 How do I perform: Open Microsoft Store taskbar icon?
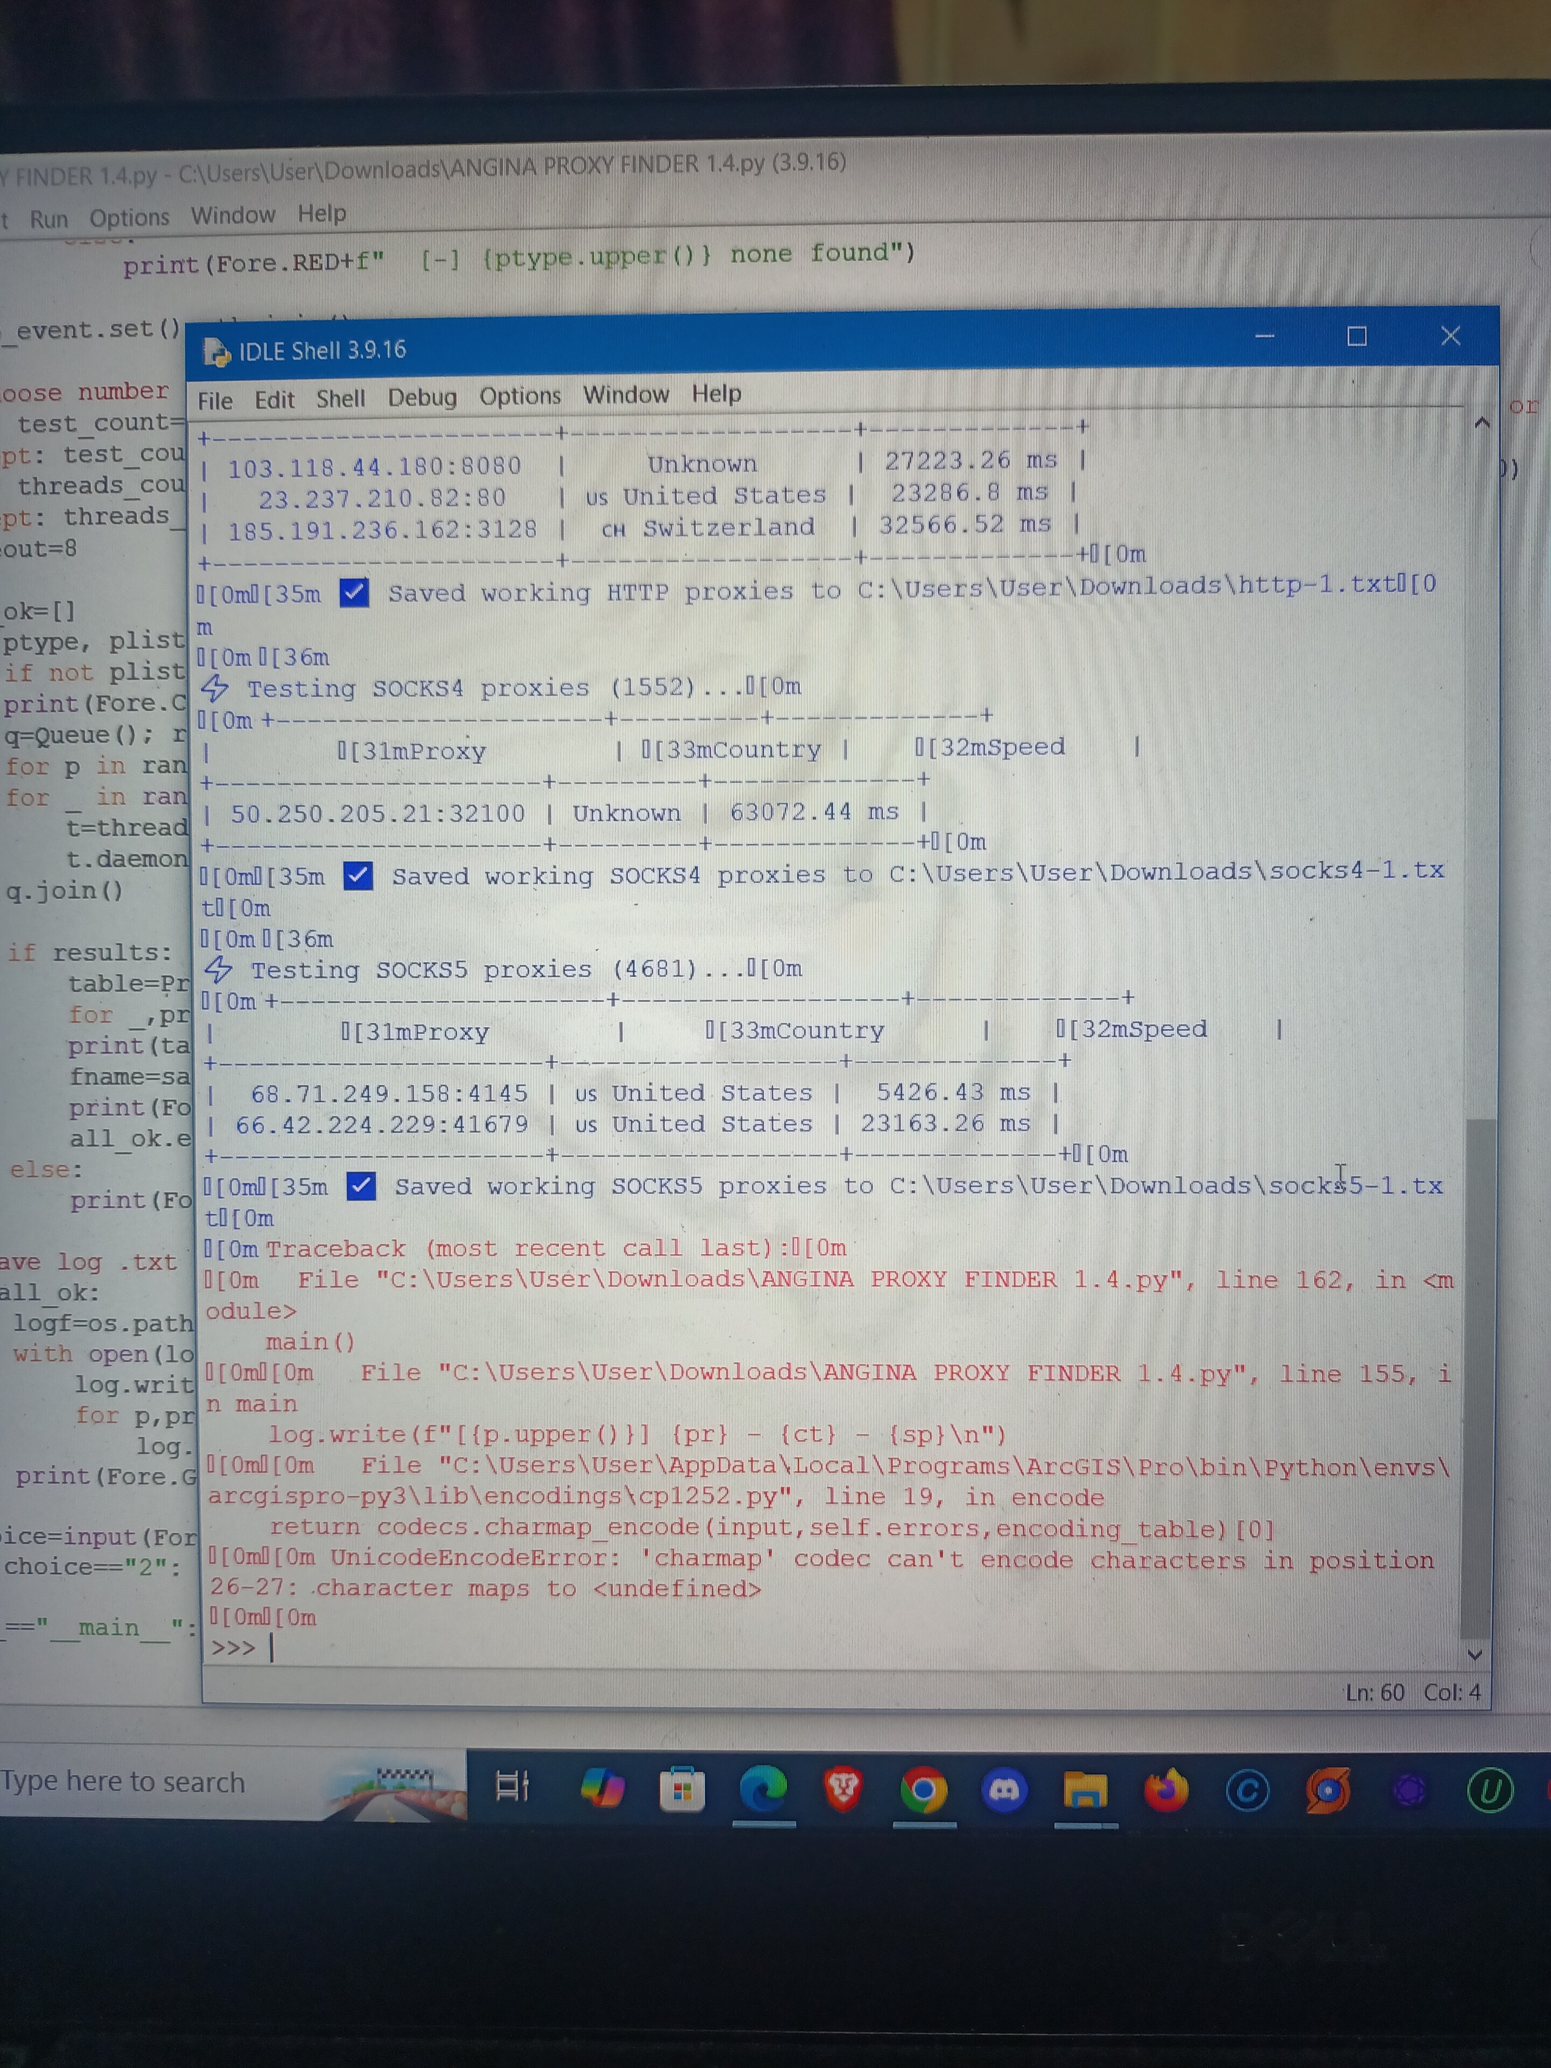click(x=682, y=1790)
